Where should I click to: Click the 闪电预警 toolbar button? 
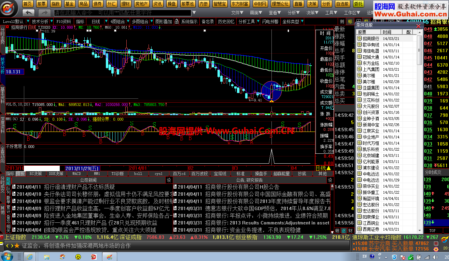[x=270, y=21]
